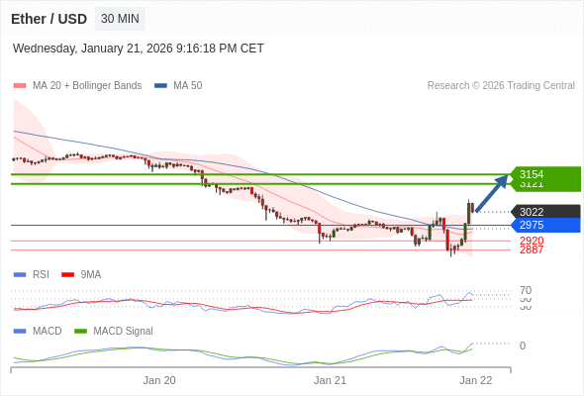Click the MA 20 + Bollinger Bands legend label

[87, 86]
